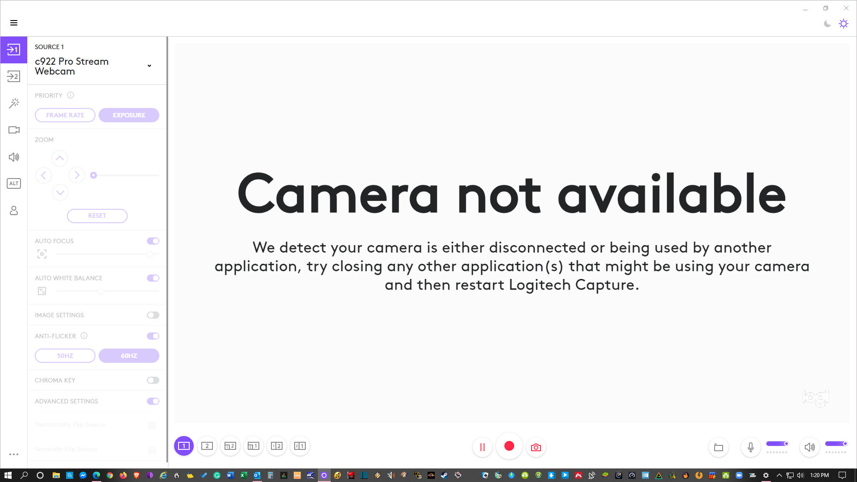Enable the Chroma Key toggle
The image size is (857, 482).
(153, 380)
